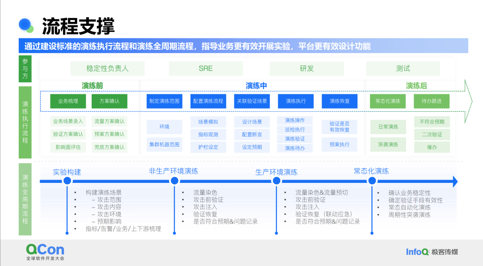Click the 方案确认 green box
The height and width of the screenshot is (266, 483).
point(110,101)
